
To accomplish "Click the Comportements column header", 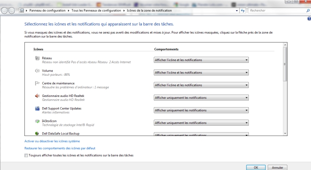I will coord(166,49).
